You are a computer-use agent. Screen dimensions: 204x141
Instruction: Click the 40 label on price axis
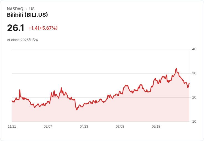(x=194, y=49)
